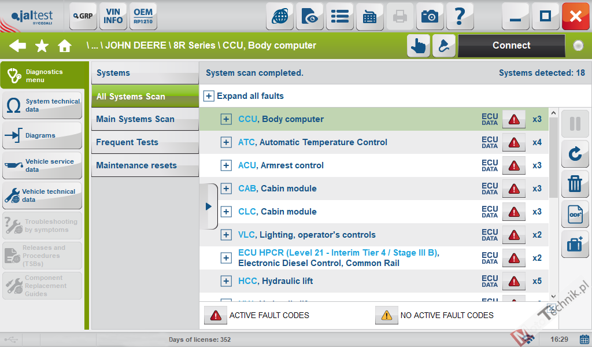Screen dimensions: 592x347
Task: Expand CAB Cabin module faults
Action: 226,189
